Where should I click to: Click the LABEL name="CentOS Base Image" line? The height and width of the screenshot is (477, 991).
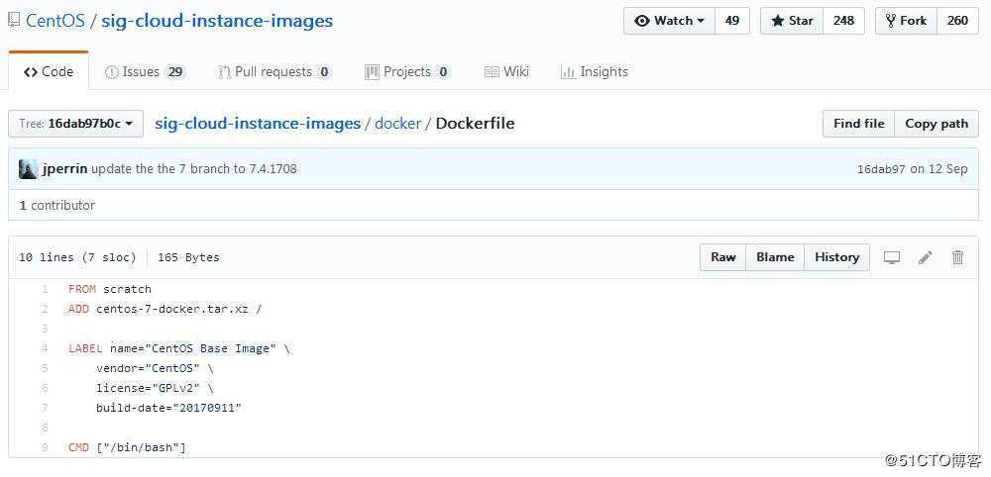tap(180, 348)
